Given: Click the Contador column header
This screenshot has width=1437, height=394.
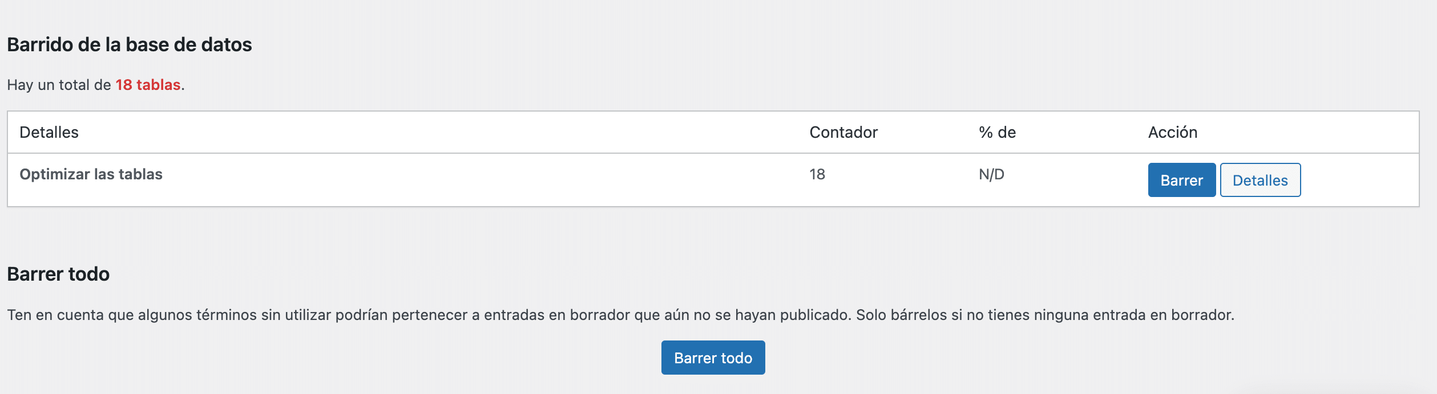Looking at the screenshot, I should tap(843, 133).
